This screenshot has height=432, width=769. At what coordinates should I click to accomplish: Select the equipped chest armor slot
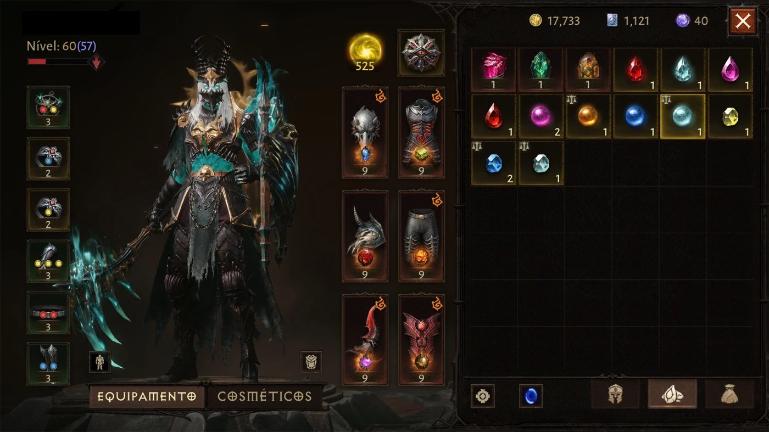pos(421,132)
